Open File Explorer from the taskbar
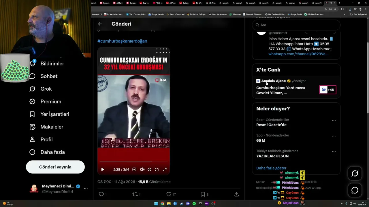 pos(169,204)
